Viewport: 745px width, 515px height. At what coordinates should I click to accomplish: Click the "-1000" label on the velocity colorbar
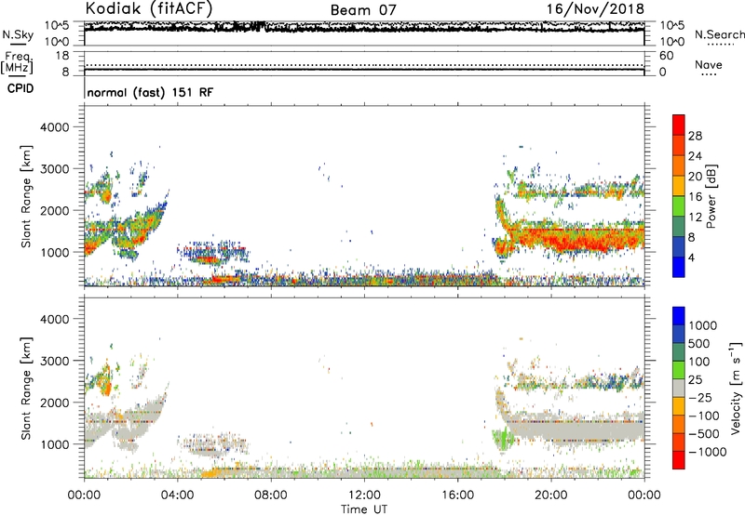point(707,452)
